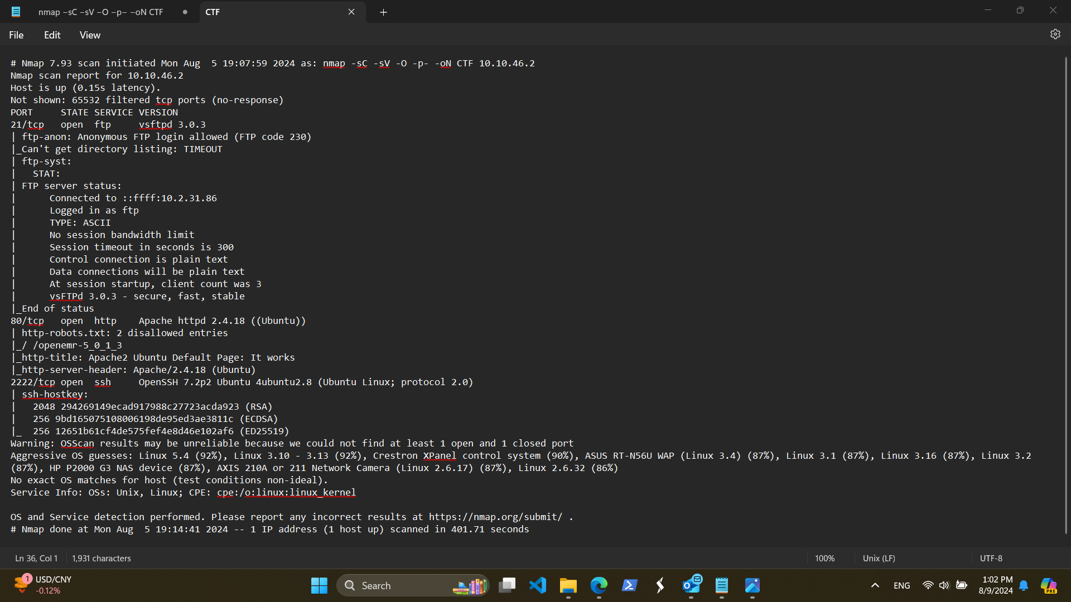Click the battery status icon

(x=961, y=585)
